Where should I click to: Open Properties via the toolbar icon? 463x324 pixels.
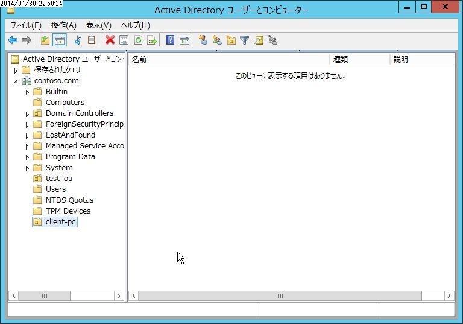[x=124, y=40]
